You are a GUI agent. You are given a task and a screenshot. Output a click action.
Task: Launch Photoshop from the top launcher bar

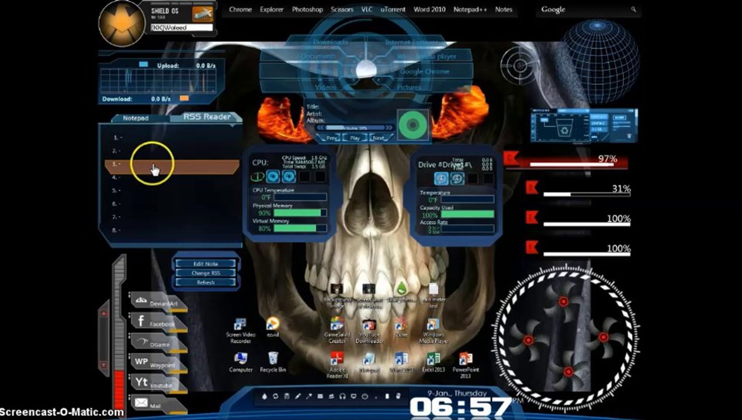tap(307, 9)
